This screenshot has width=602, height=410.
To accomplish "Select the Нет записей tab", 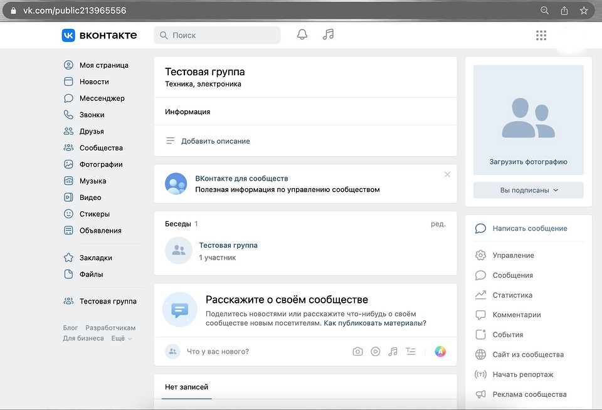I will pos(187,387).
